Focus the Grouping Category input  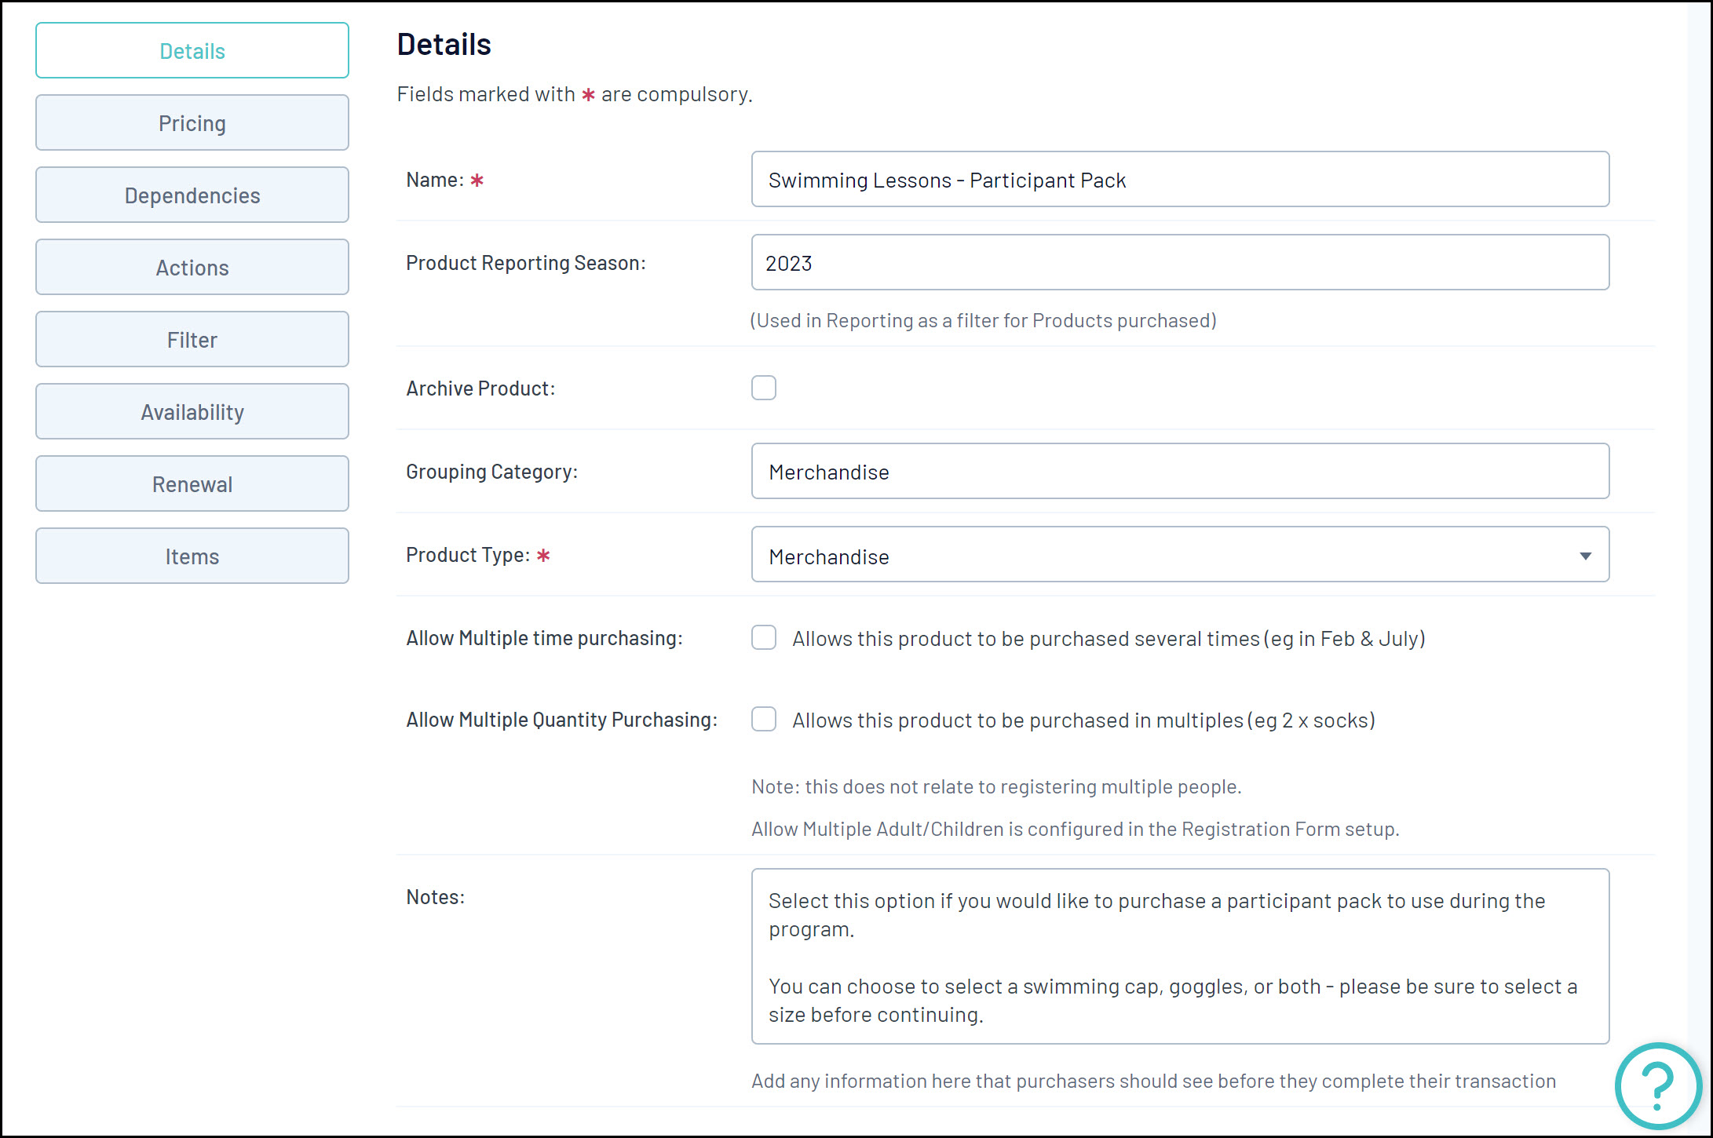[1179, 472]
